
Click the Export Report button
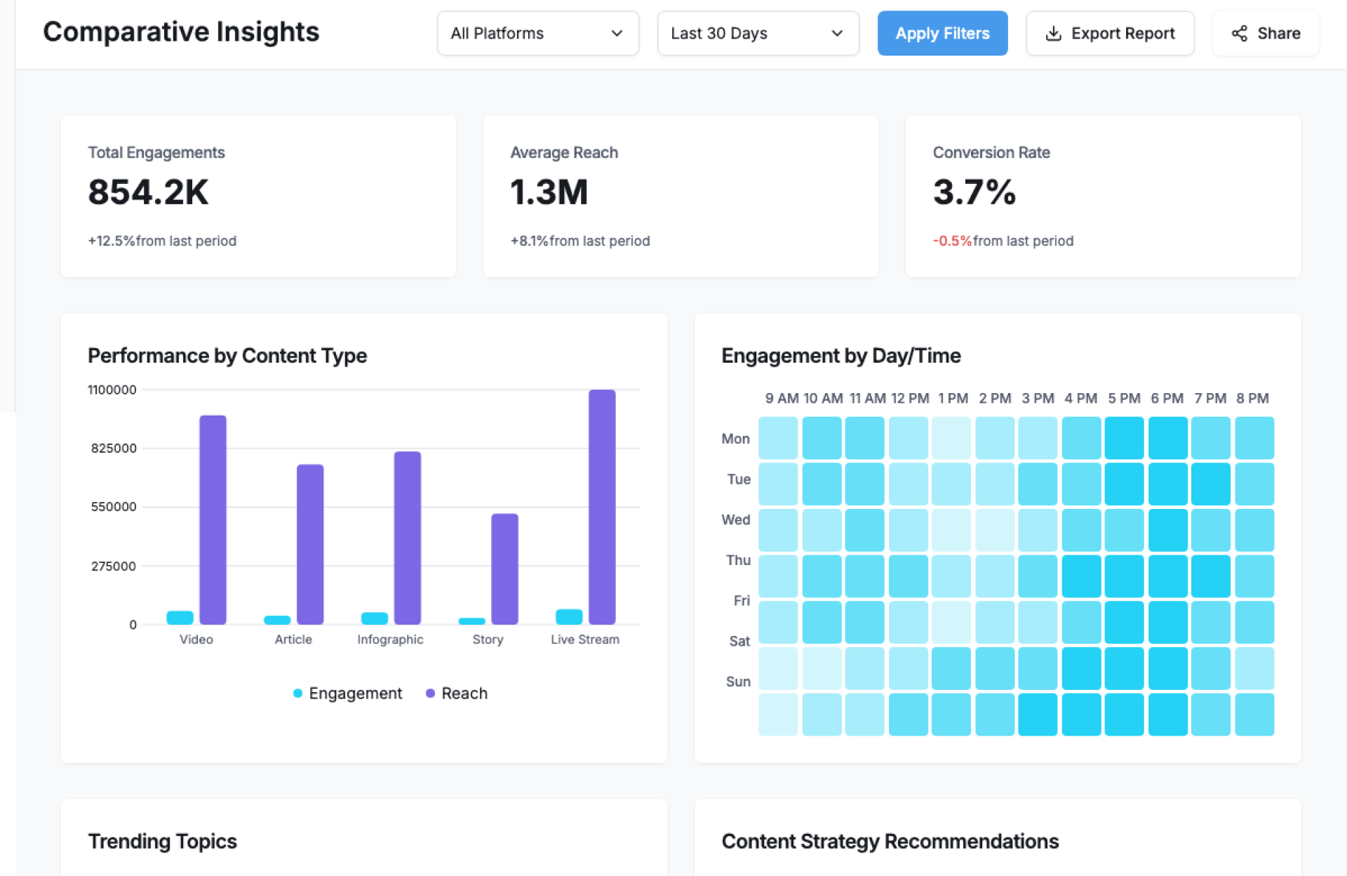click(x=1110, y=34)
